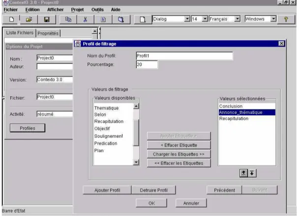Open the Aide menu
Screen dimensions: 300x216
[x=116, y=9]
